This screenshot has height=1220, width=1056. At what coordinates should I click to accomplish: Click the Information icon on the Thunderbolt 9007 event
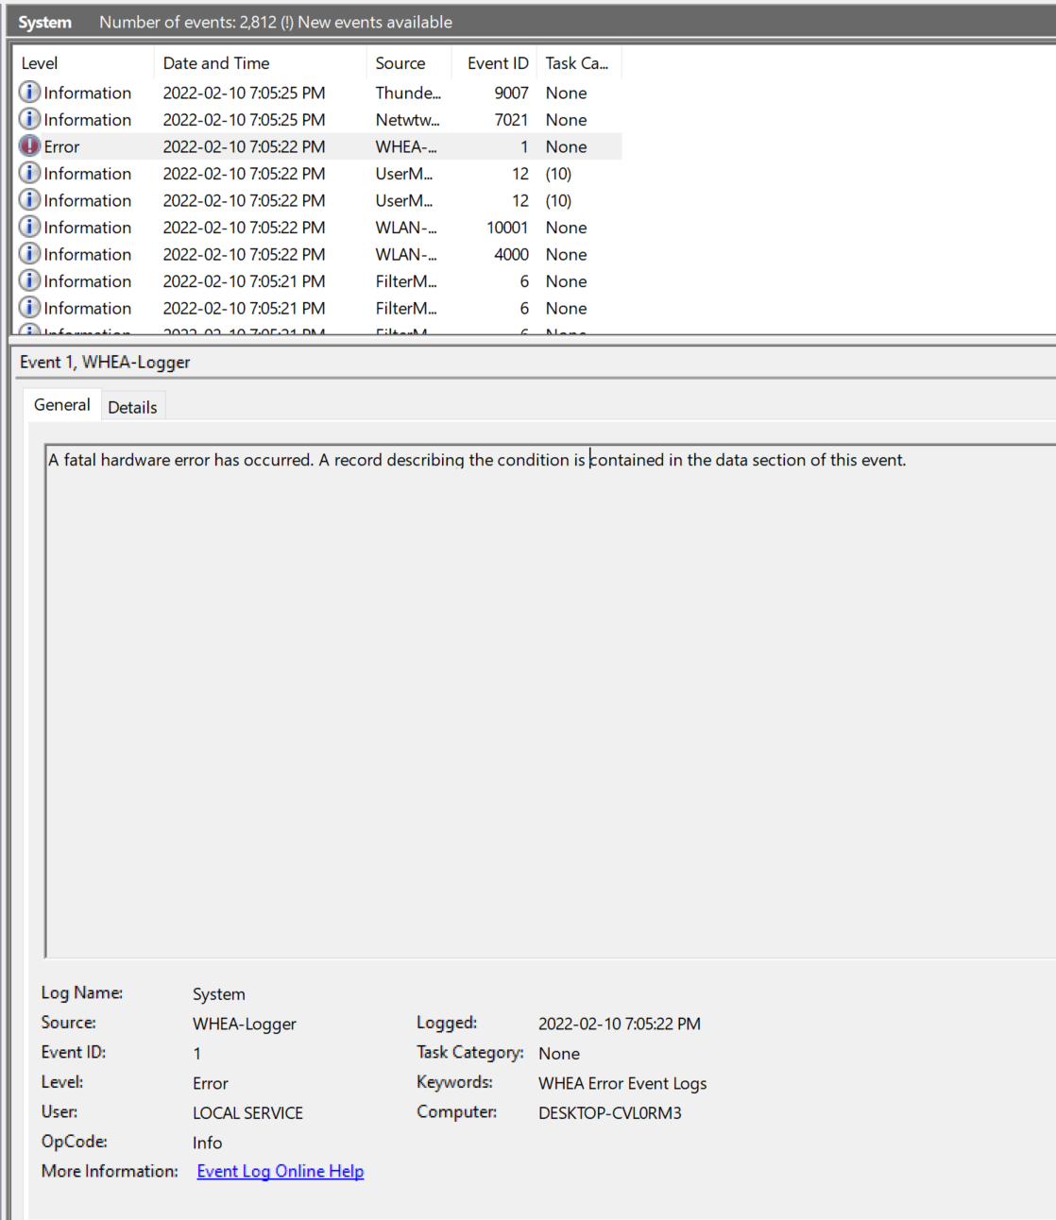(29, 93)
